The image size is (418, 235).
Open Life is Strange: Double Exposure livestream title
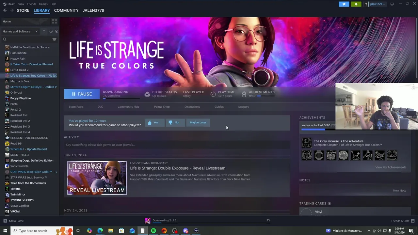178,168
